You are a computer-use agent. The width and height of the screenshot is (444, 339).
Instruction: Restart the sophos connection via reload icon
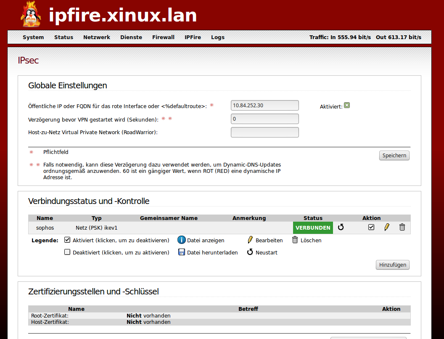point(341,227)
